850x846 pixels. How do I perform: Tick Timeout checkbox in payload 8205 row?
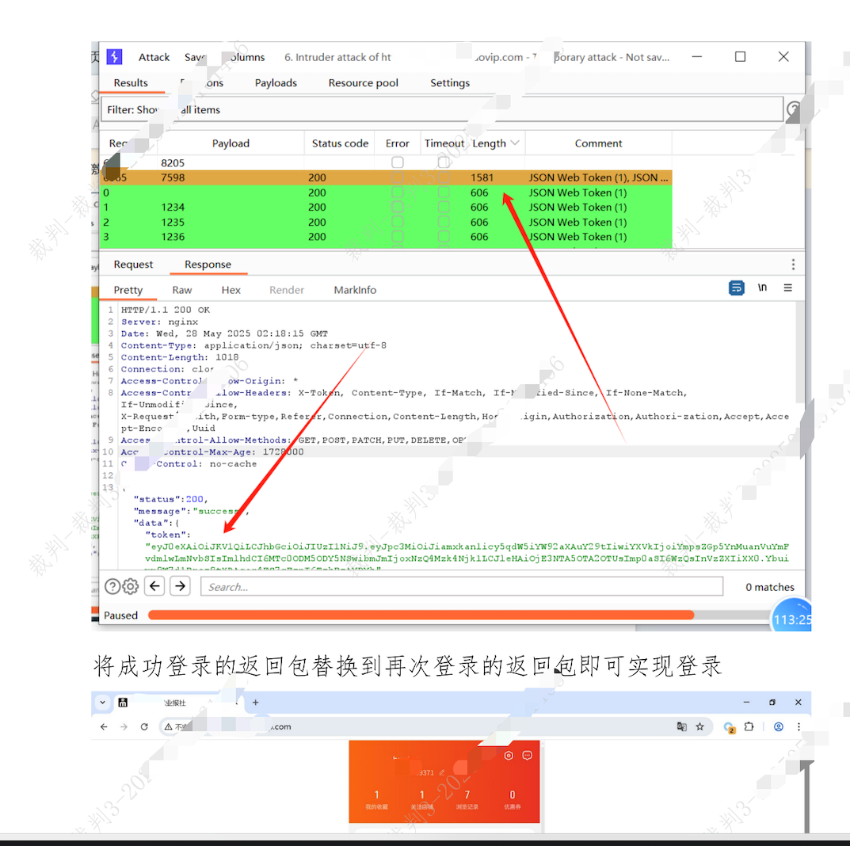444,162
